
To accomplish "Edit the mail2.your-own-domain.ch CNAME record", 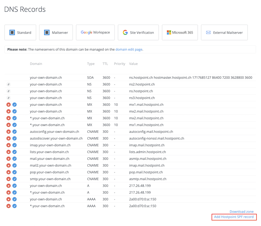I will tap(15, 166).
